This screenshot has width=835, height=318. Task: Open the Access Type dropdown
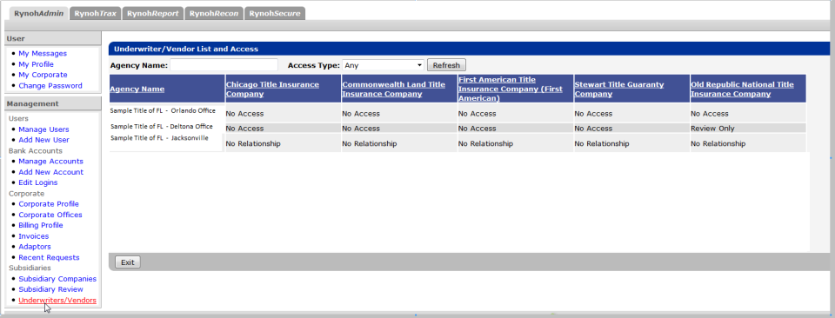click(x=383, y=65)
